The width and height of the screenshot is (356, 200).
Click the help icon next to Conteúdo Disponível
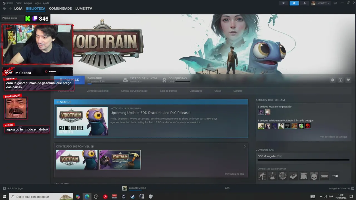92,146
